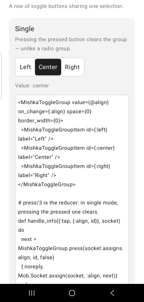Click the 'Value: :center' status text

[x=32, y=85]
